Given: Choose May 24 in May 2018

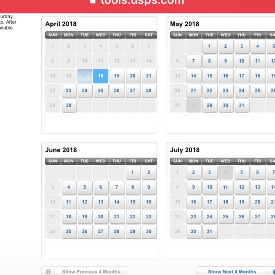Looking at the screenshot, I should click(241, 91).
